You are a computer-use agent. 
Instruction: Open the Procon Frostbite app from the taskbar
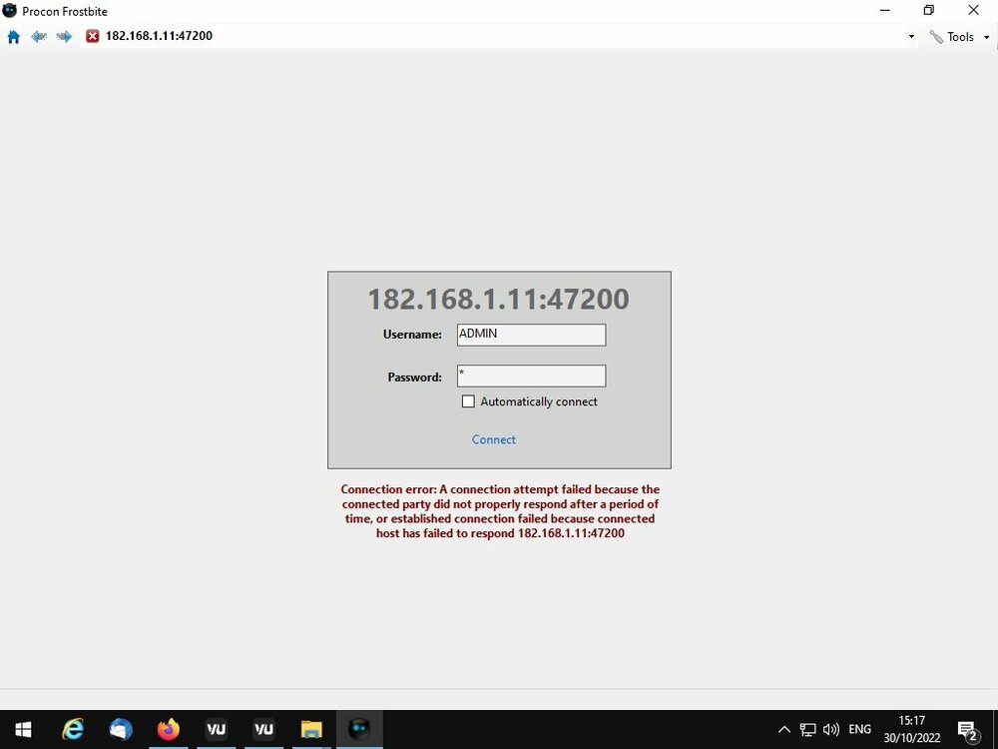(359, 728)
